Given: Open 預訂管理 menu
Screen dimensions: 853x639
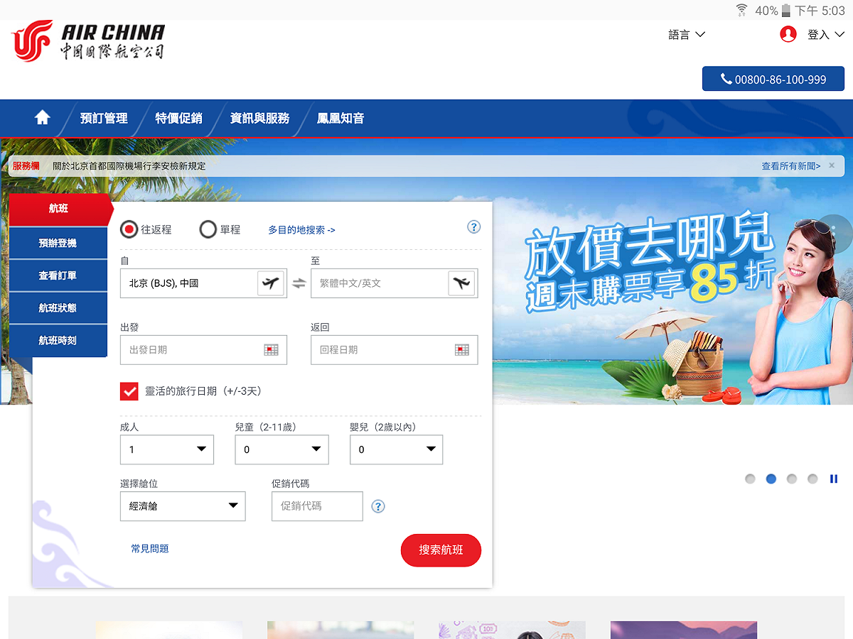Looking at the screenshot, I should [104, 119].
